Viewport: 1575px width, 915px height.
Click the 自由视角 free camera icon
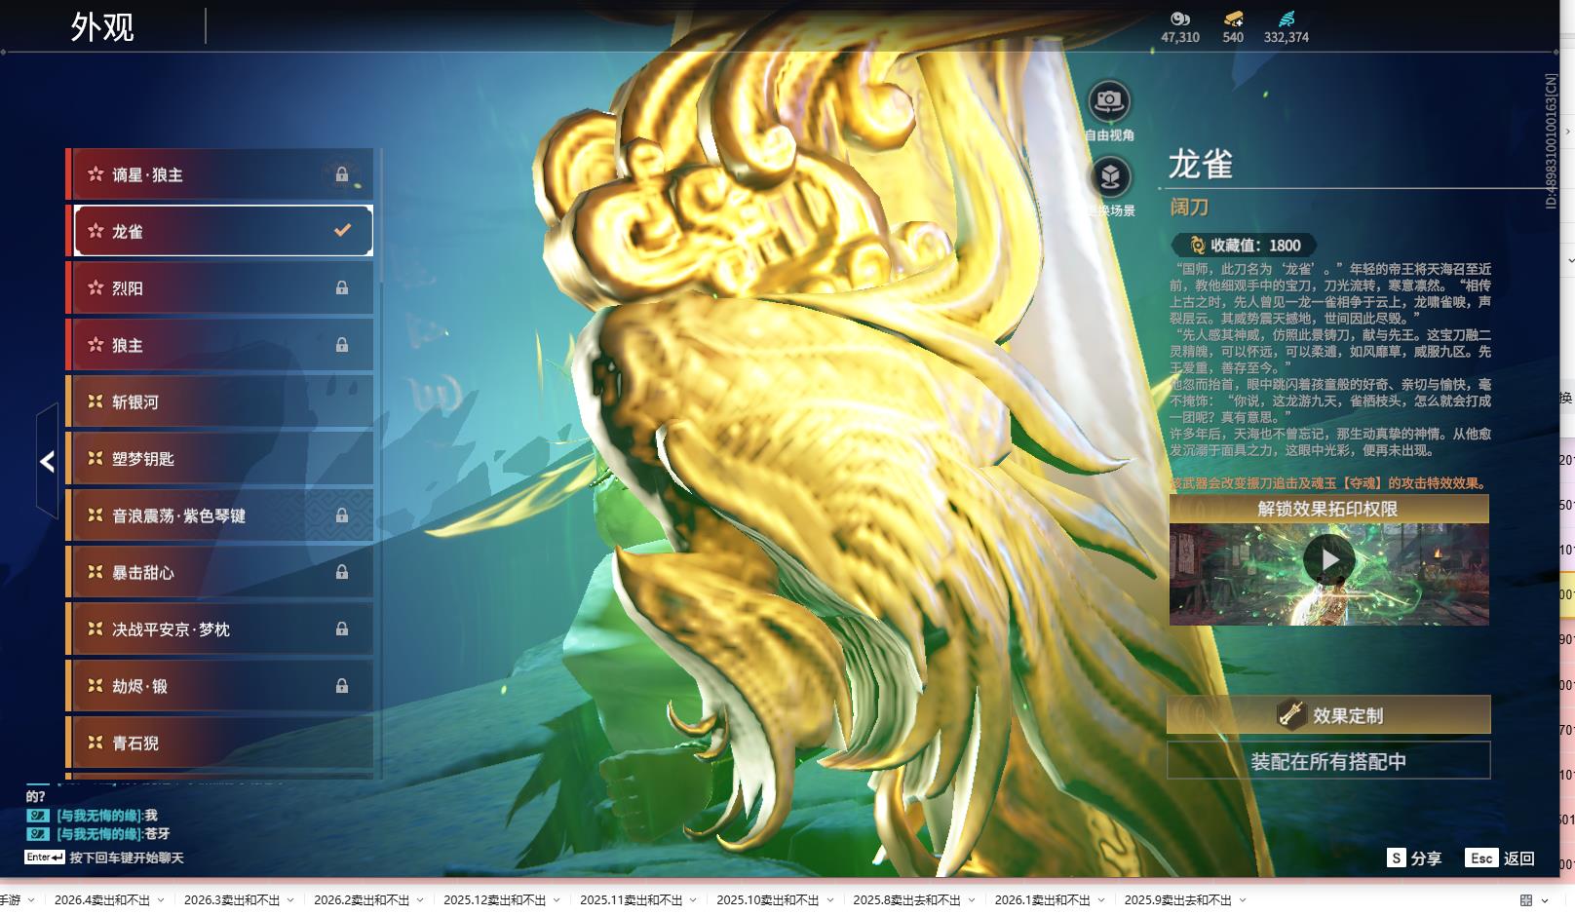tap(1108, 97)
